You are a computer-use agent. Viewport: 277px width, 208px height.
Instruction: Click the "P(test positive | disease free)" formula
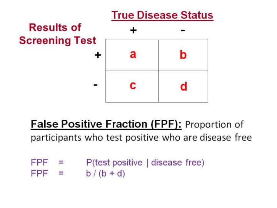pos(145,163)
